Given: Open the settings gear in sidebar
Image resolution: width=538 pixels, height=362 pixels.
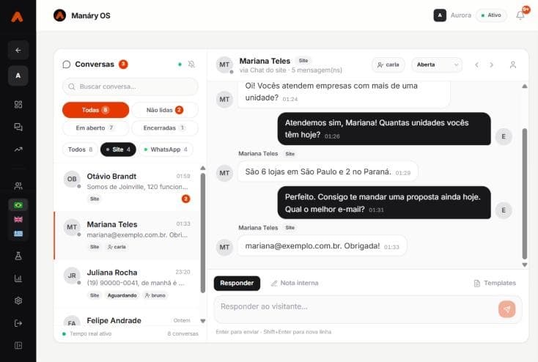Looking at the screenshot, I should pos(18,300).
